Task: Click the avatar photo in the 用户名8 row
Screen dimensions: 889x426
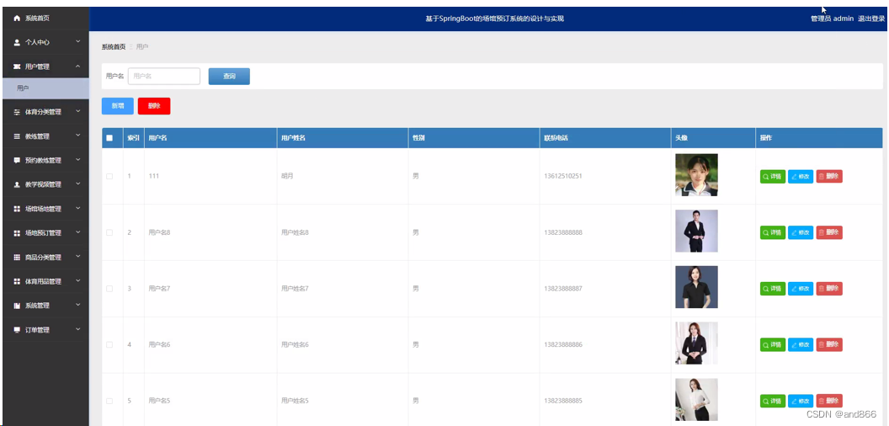Action: [696, 231]
